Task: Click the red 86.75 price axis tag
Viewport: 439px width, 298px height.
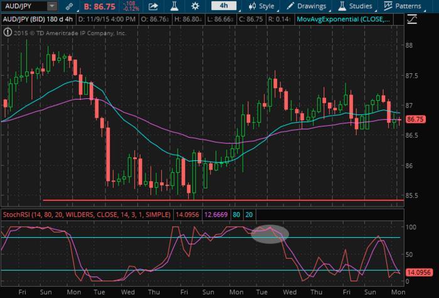Action: [x=415, y=120]
